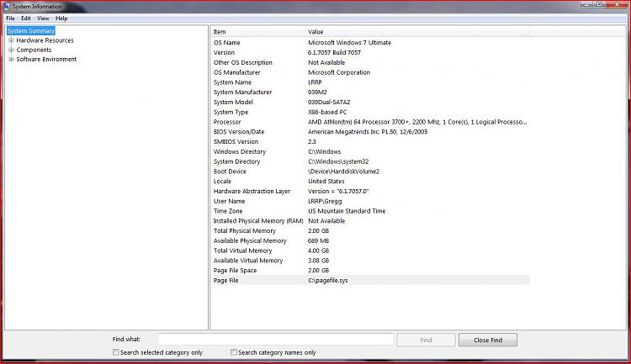Click the Microsoft Windows 7 Ultimate value
The width and height of the screenshot is (631, 364).
[x=350, y=43]
